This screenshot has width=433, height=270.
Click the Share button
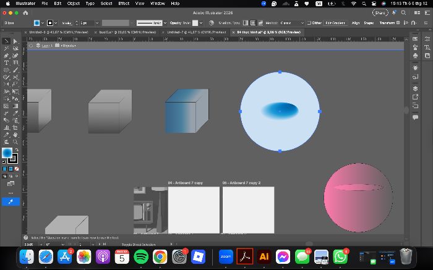[x=380, y=13]
